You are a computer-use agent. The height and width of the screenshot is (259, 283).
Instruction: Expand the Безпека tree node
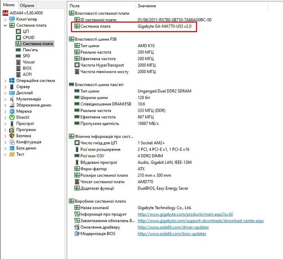pyautogui.click(x=5, y=136)
